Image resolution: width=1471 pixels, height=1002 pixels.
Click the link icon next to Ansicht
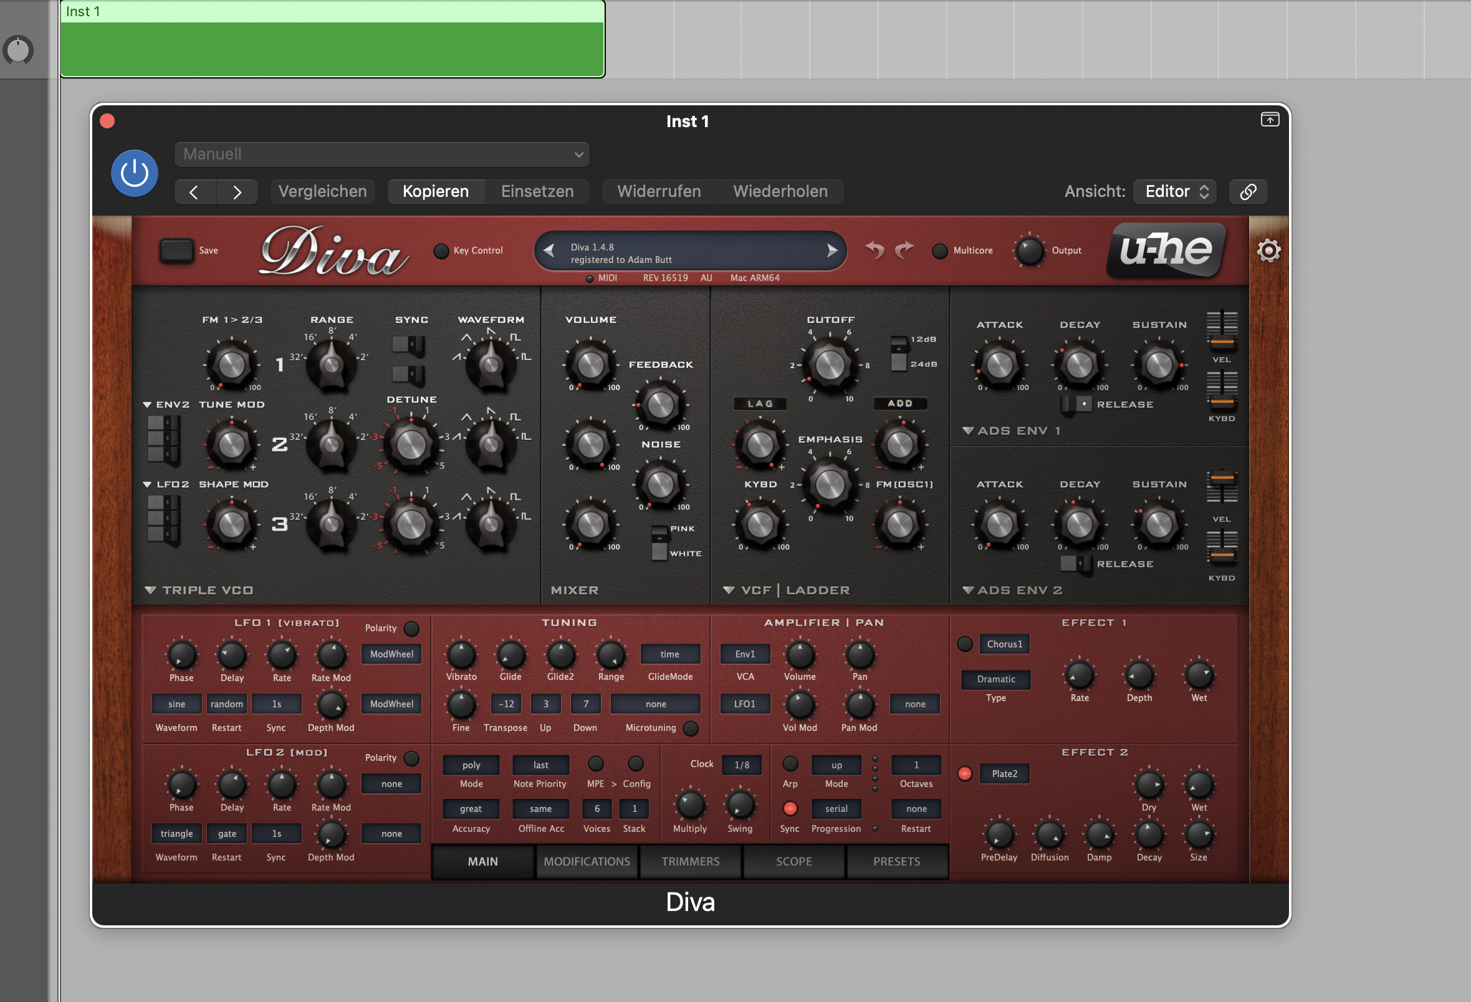[1248, 192]
